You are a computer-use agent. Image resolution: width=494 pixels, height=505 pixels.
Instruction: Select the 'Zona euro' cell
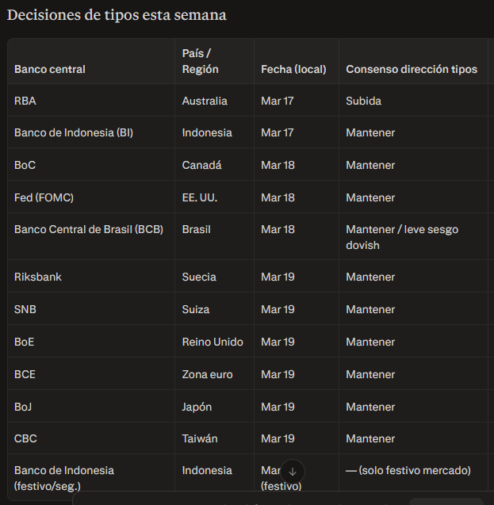tap(207, 374)
